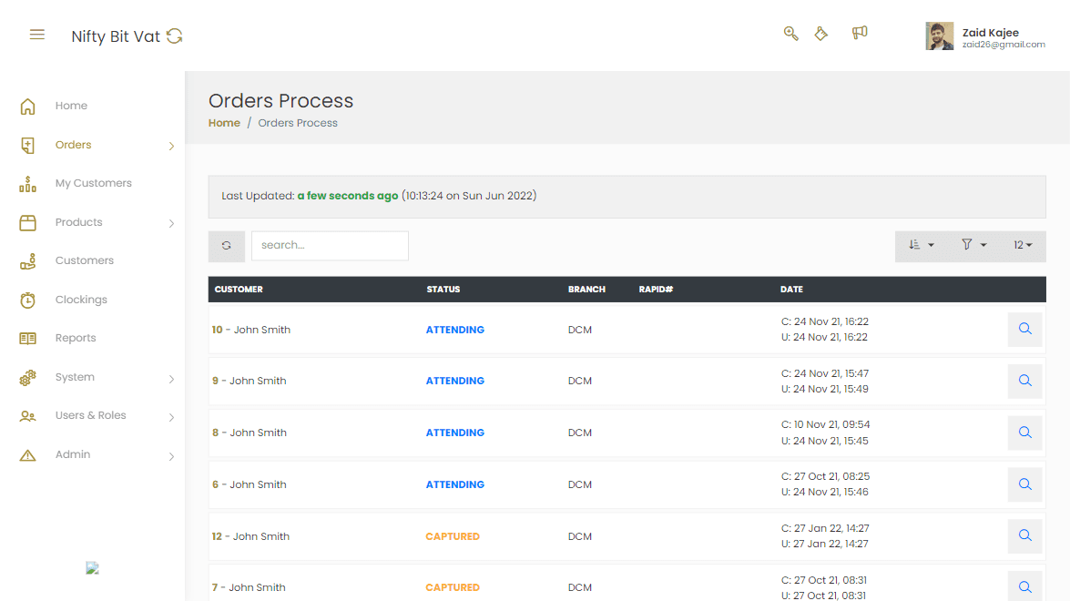The image size is (1070, 601).
Task: View order 12 - John Smith details
Action: 1025,535
